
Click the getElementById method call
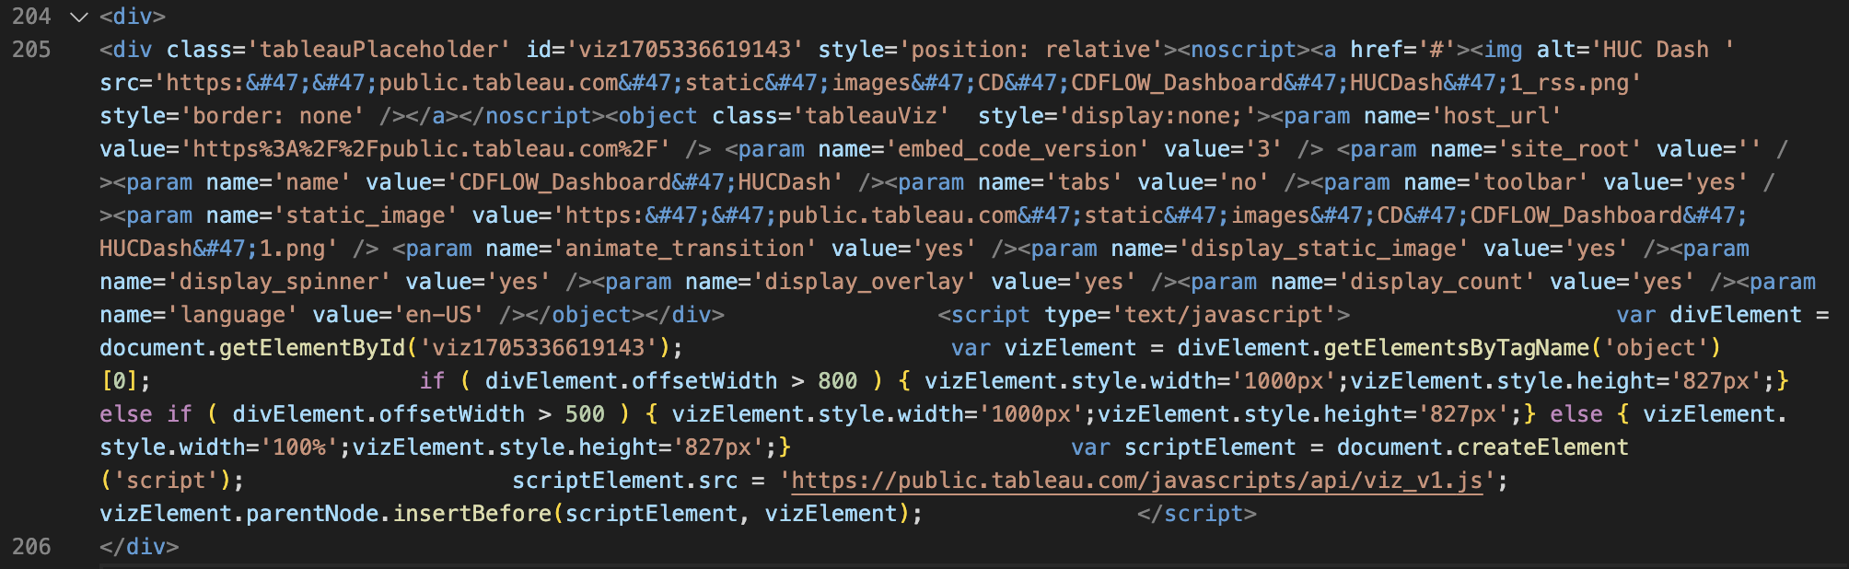(x=313, y=348)
